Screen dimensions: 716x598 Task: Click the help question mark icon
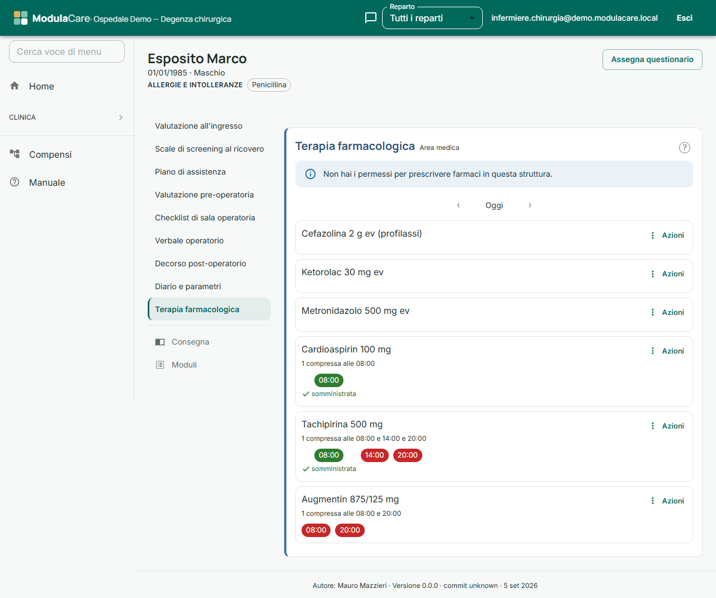tap(685, 148)
